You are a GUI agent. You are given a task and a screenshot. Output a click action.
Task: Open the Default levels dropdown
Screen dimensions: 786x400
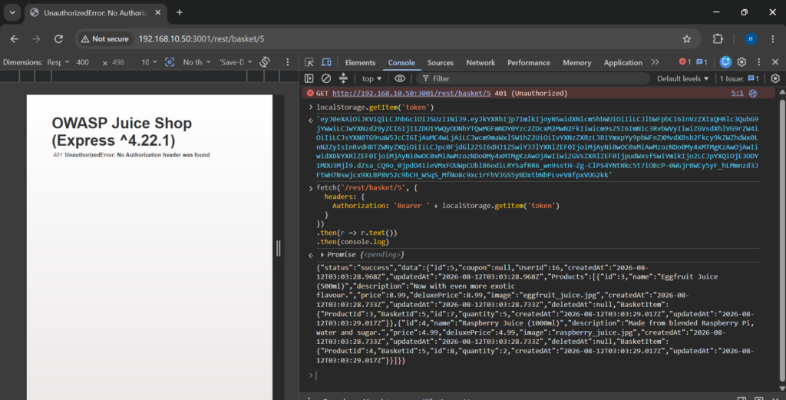point(682,79)
